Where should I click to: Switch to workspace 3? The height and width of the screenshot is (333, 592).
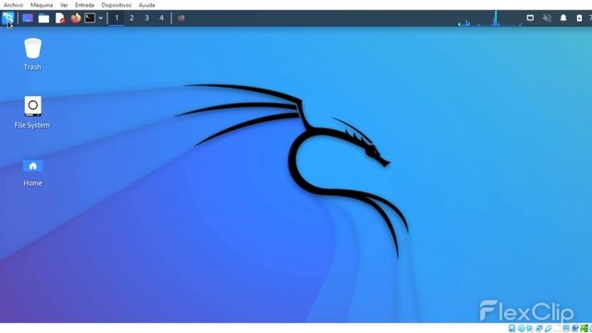click(146, 18)
